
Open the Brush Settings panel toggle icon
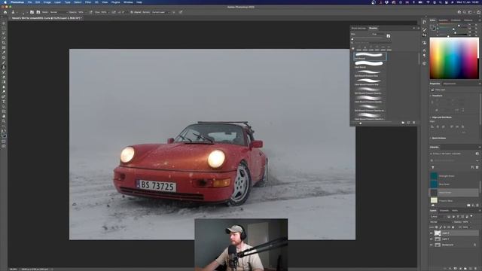32,12
